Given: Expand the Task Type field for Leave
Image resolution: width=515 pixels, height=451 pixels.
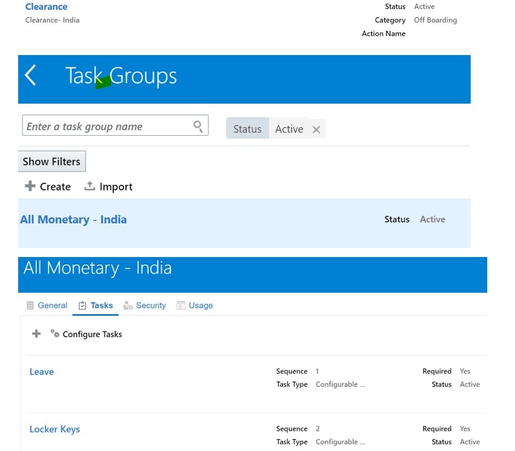Looking at the screenshot, I should 341,384.
